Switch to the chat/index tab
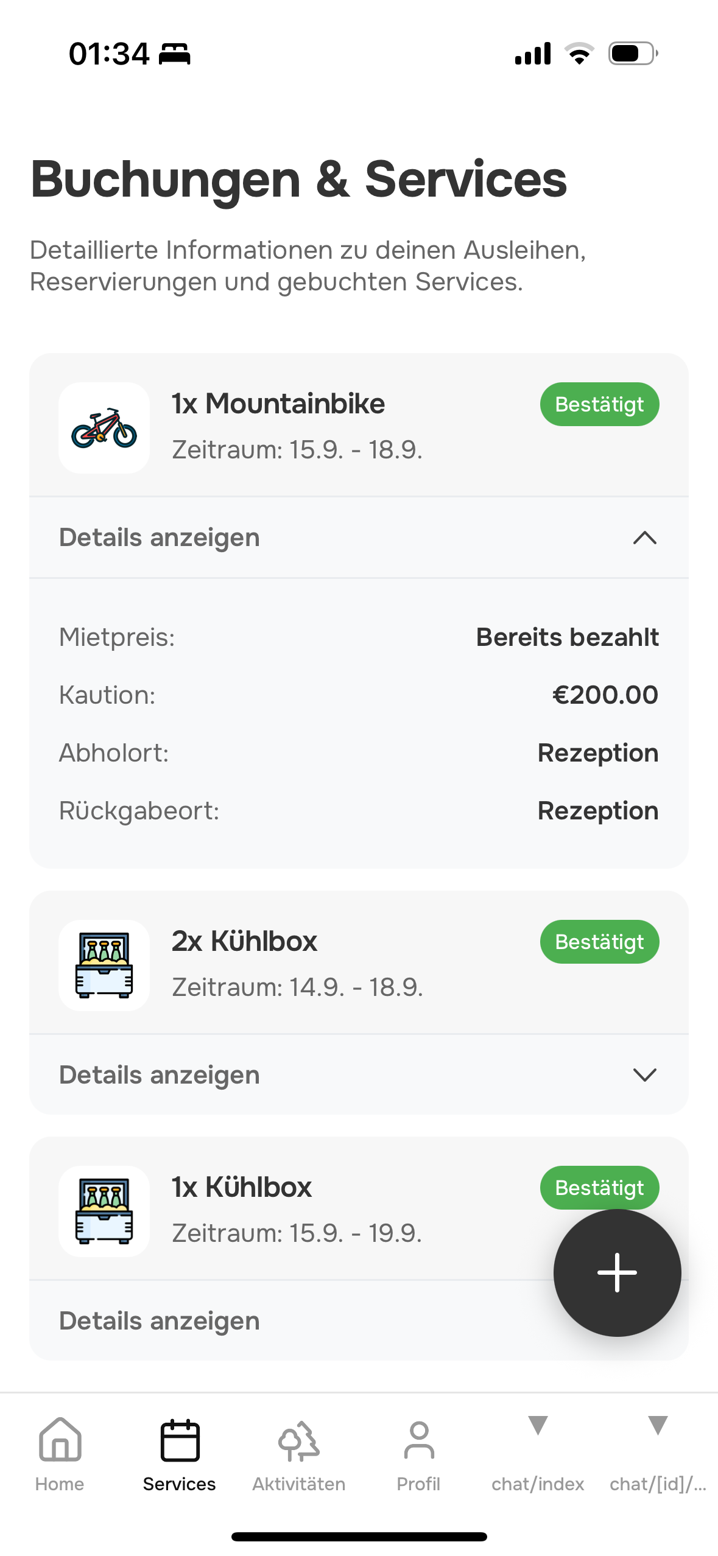The width and height of the screenshot is (718, 1556). (x=538, y=1455)
